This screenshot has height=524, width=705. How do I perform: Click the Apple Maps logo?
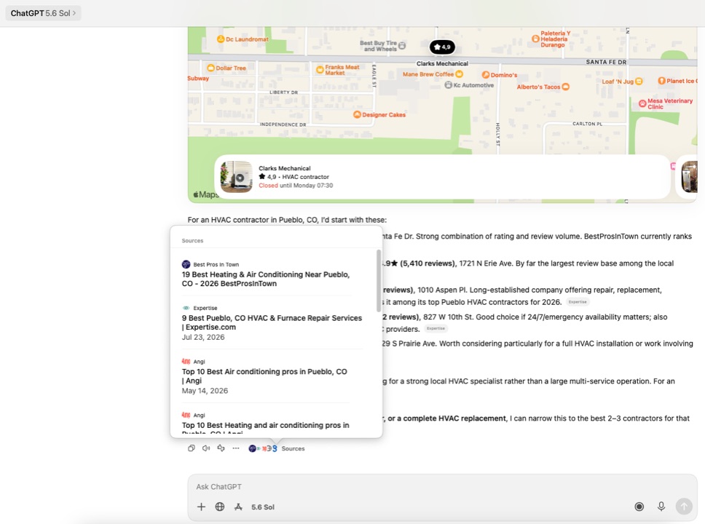pyautogui.click(x=205, y=194)
